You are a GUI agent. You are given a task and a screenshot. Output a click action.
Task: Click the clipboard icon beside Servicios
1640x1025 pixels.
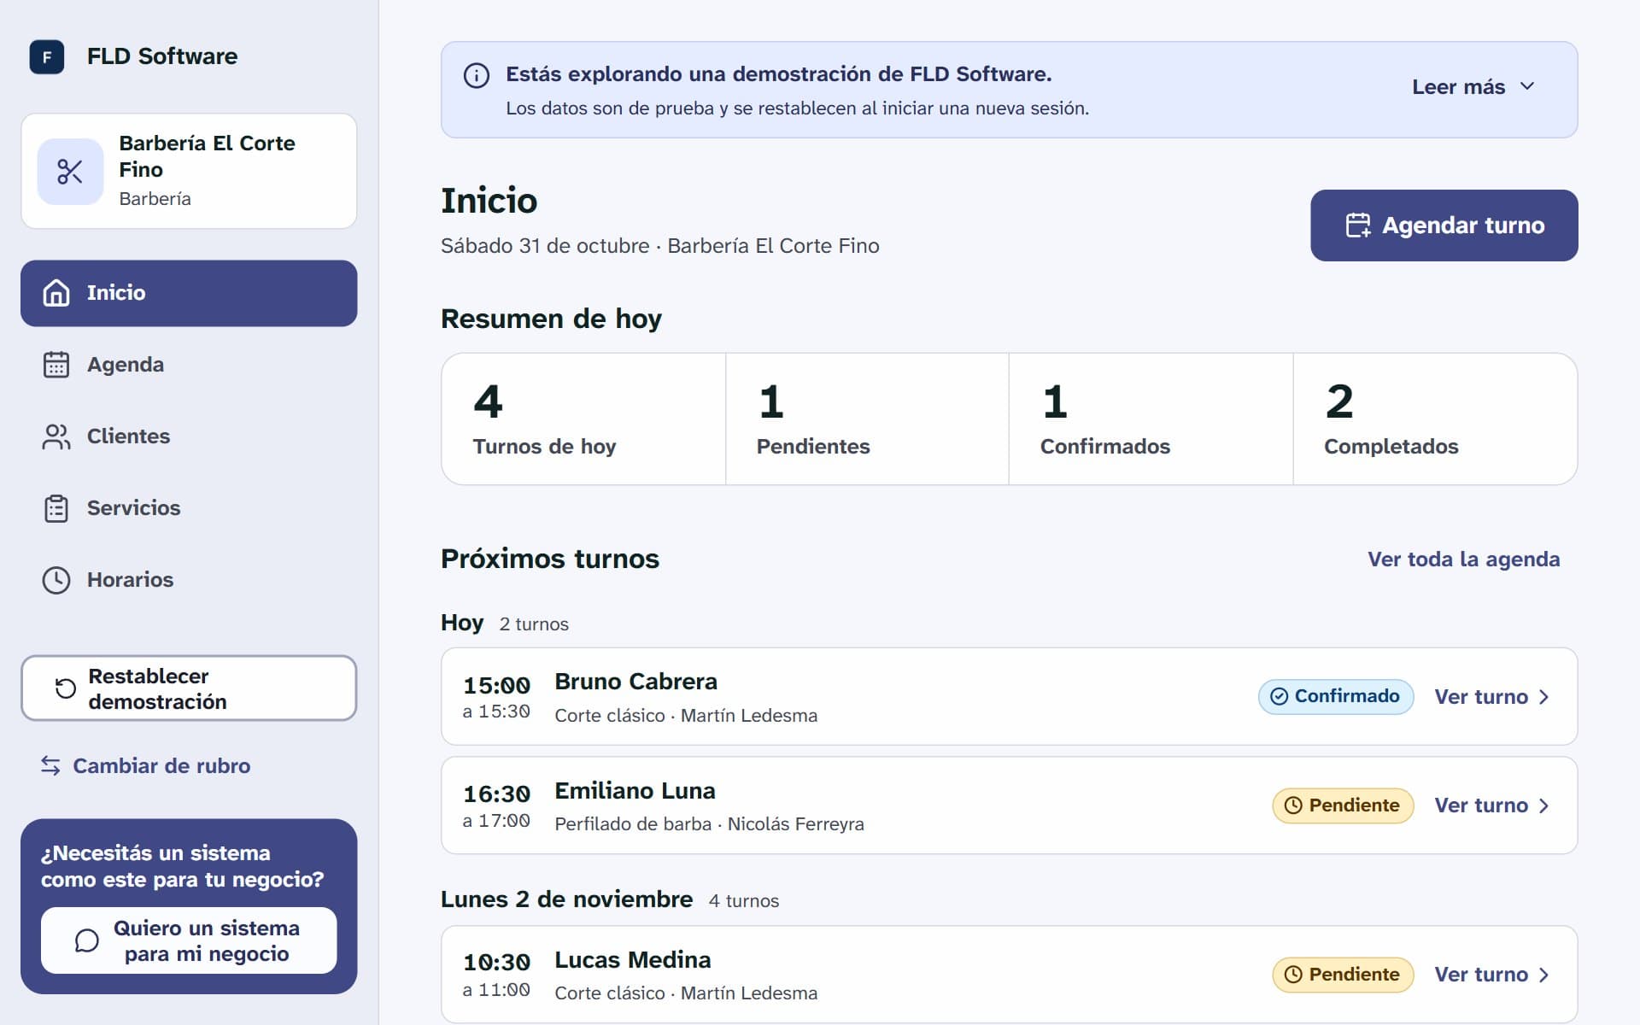[x=56, y=508]
